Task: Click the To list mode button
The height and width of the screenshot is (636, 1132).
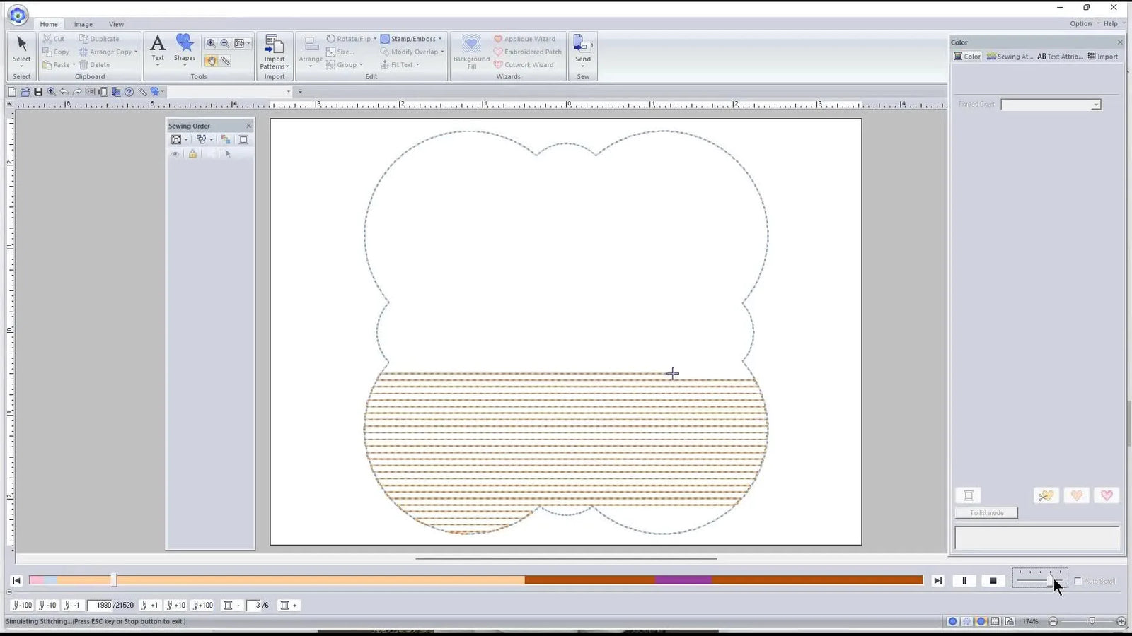Action: pyautogui.click(x=986, y=513)
